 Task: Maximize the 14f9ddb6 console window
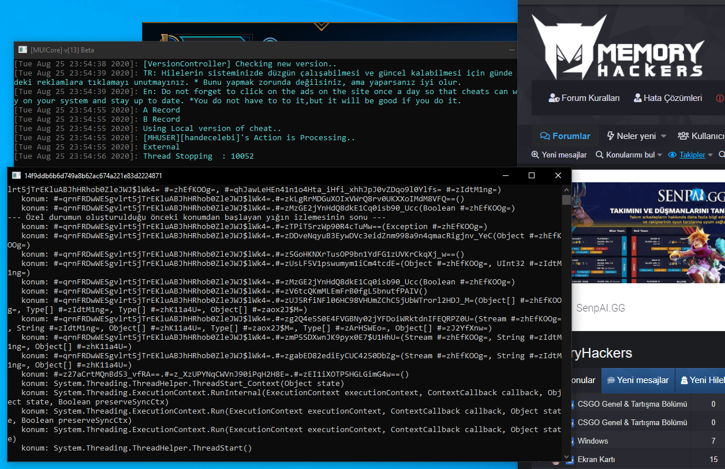532,175
